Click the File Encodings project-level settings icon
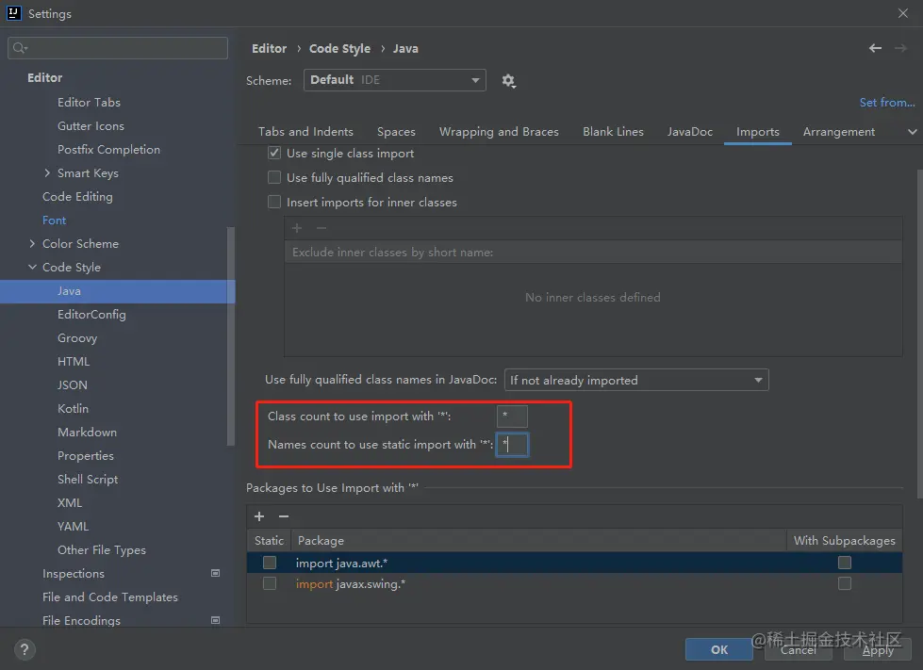Viewport: 923px width, 670px height. click(x=216, y=620)
